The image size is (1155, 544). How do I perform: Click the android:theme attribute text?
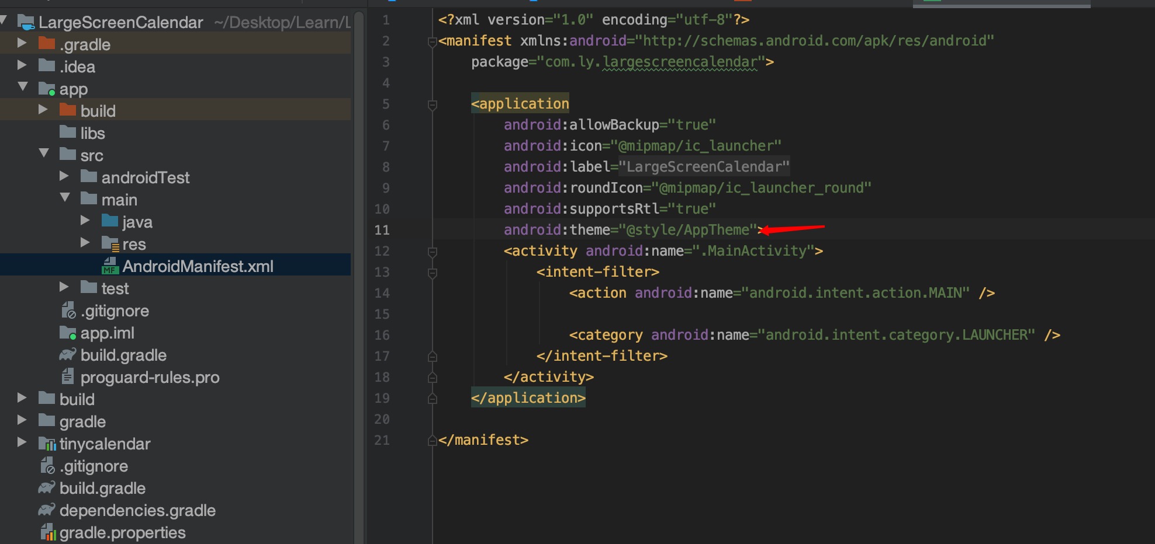pyautogui.click(x=556, y=230)
